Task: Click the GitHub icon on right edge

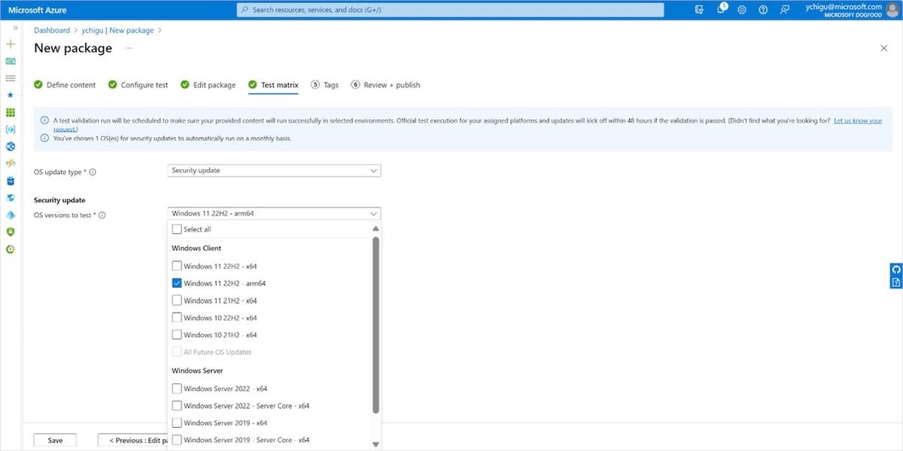Action: (896, 270)
